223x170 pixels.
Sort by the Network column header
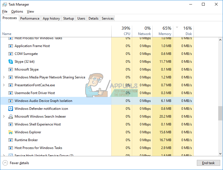tap(142, 31)
